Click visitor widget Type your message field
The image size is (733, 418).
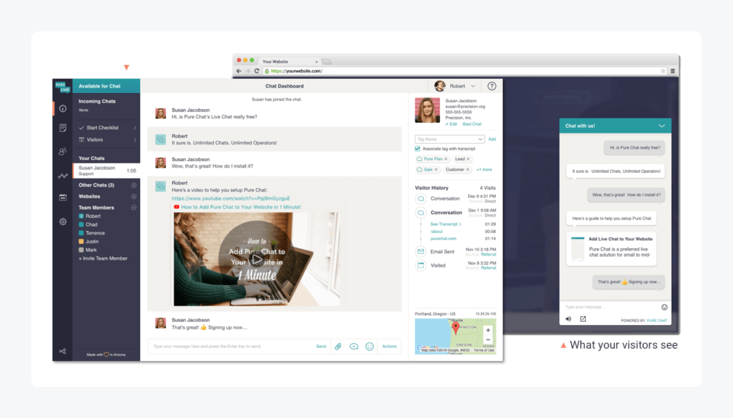point(610,307)
